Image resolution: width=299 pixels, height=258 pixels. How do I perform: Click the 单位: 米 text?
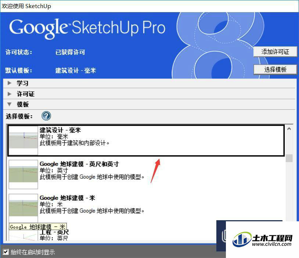pos(51,204)
